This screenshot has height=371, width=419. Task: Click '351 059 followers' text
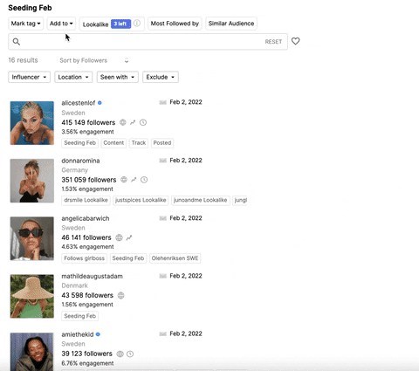pyautogui.click(x=89, y=180)
